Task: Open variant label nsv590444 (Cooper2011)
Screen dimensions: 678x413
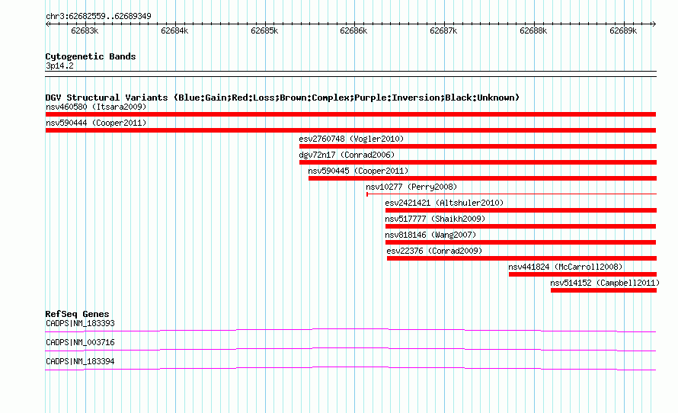Action: 96,123
